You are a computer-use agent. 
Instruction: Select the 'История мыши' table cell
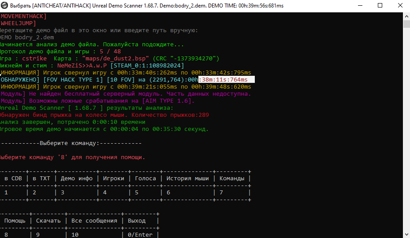tap(188, 178)
